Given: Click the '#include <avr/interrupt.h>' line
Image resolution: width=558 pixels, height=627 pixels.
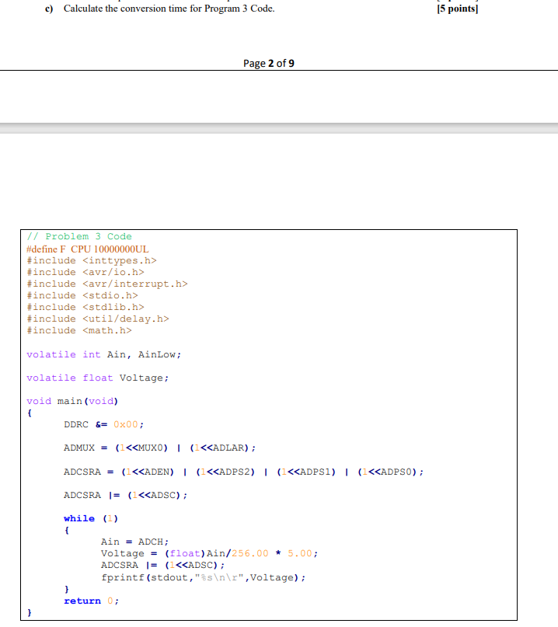Looking at the screenshot, I should [107, 284].
